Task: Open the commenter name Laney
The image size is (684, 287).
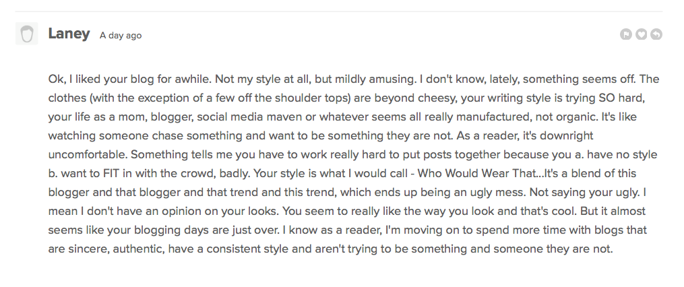Action: [x=69, y=34]
